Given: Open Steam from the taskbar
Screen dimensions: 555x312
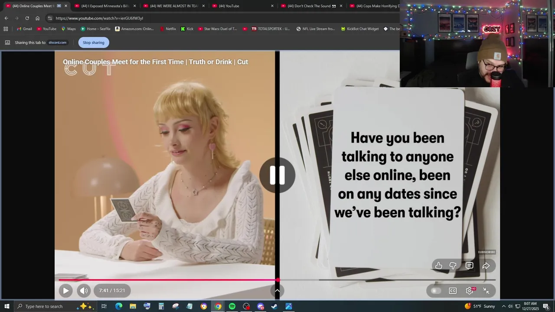Looking at the screenshot, I should (274, 306).
